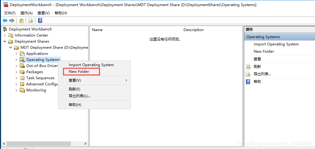Collapse the Deployment Shares tree node
The width and height of the screenshot is (315, 149).
tap(5, 41)
